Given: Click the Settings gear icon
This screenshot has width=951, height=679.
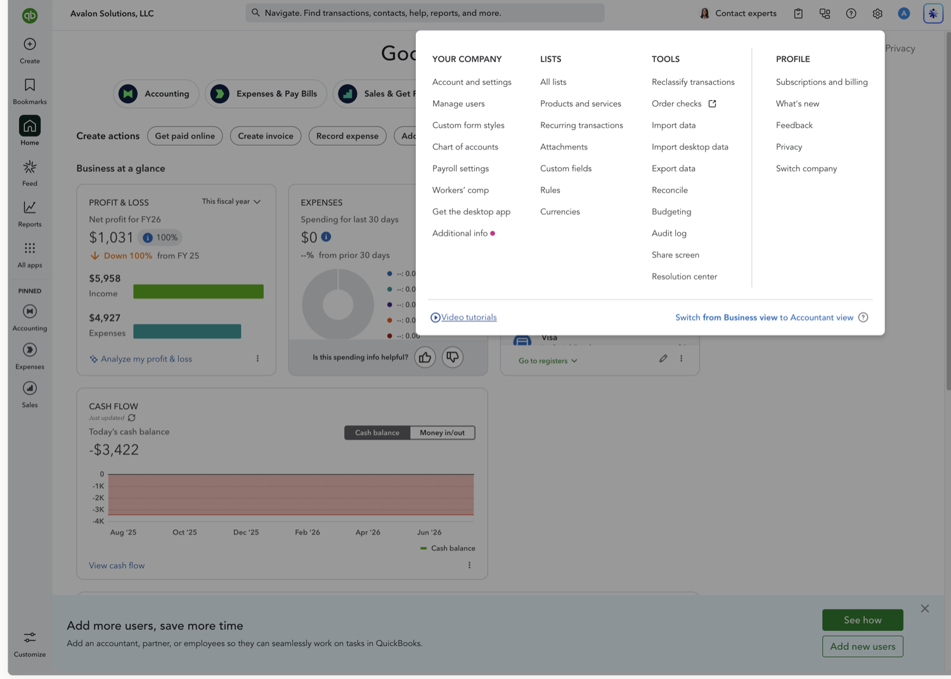Looking at the screenshot, I should pyautogui.click(x=877, y=13).
